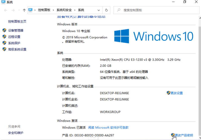Open 高级系统设置 from the left sidebar
The image size is (201, 140).
coord(17,49)
